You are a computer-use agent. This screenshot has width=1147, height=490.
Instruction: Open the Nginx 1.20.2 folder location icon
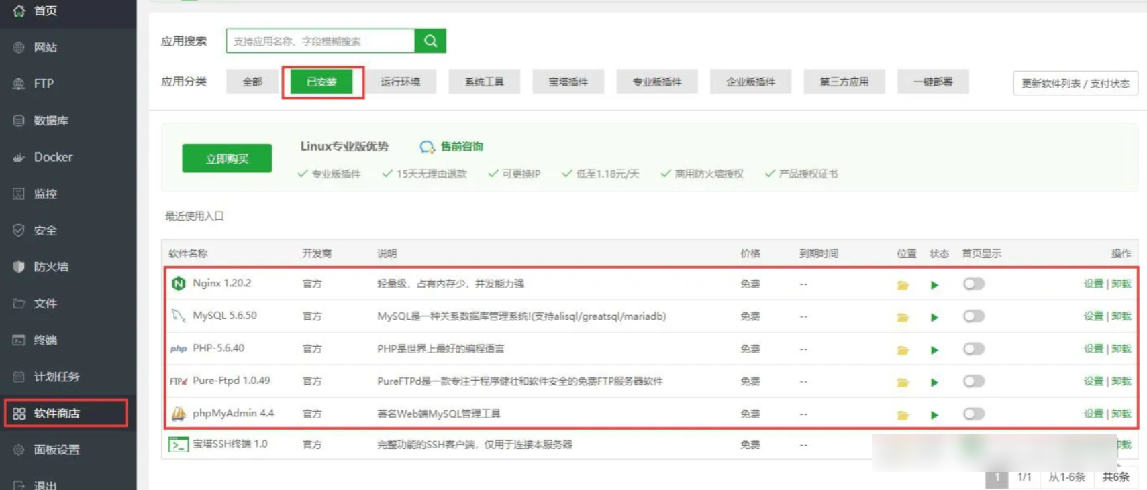click(x=903, y=285)
